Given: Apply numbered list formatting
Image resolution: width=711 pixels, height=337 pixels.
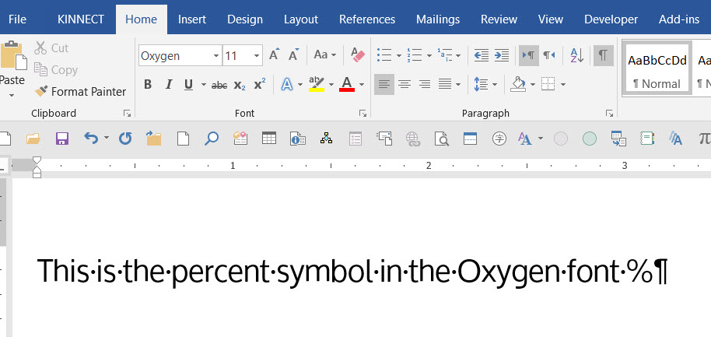Looking at the screenshot, I should (x=415, y=55).
